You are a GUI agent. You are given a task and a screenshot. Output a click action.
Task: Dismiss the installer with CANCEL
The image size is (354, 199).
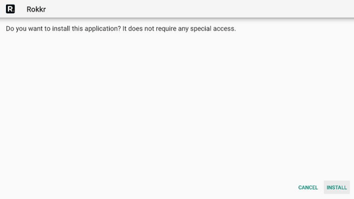click(308, 187)
